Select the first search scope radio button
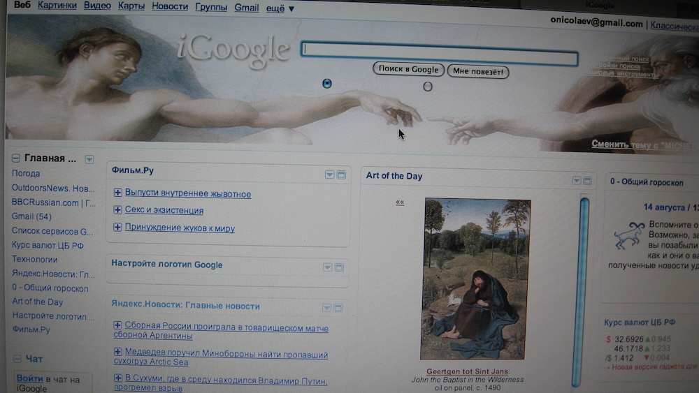699x393 pixels. pyautogui.click(x=327, y=84)
